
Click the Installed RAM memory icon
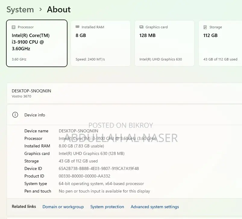(x=77, y=27)
